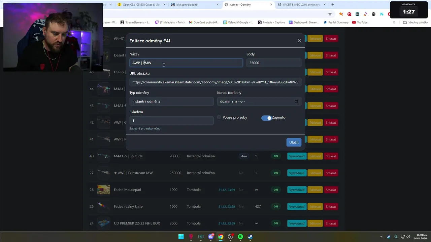Toggle ON status for Fadee Mousepad
The image size is (431, 242).
276,190
